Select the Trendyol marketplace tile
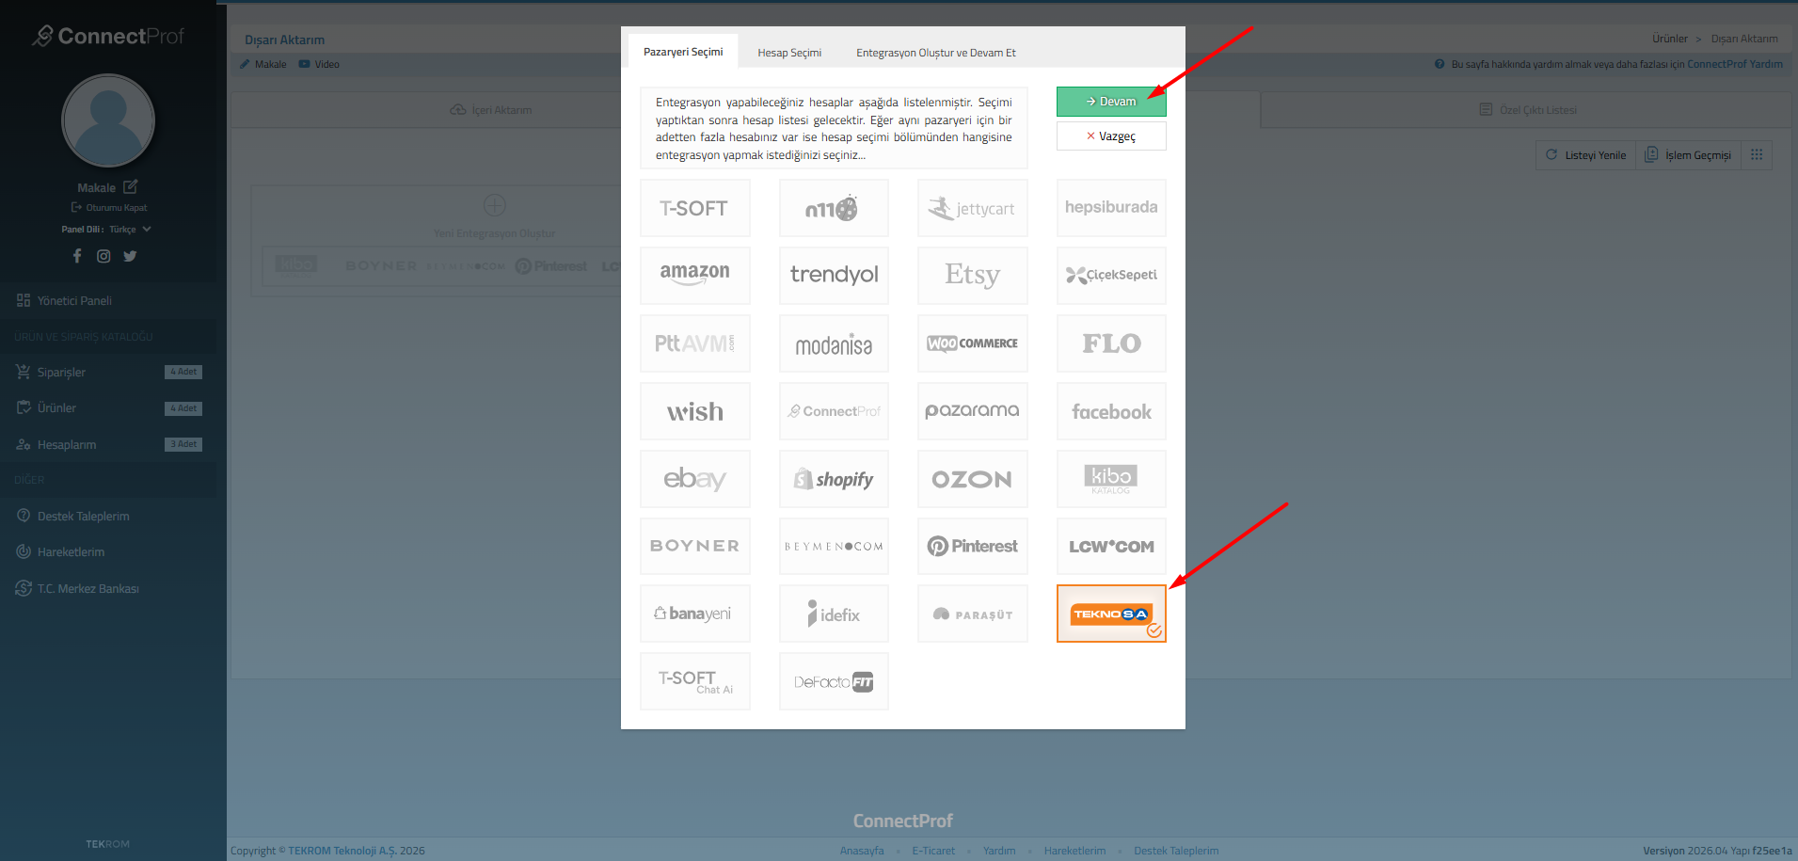 pos(834,276)
